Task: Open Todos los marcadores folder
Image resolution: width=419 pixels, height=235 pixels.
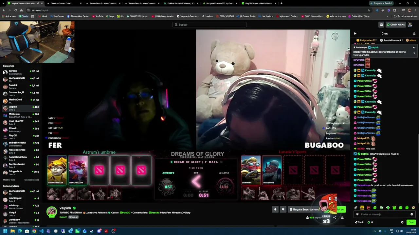Action: pyautogui.click(x=405, y=16)
